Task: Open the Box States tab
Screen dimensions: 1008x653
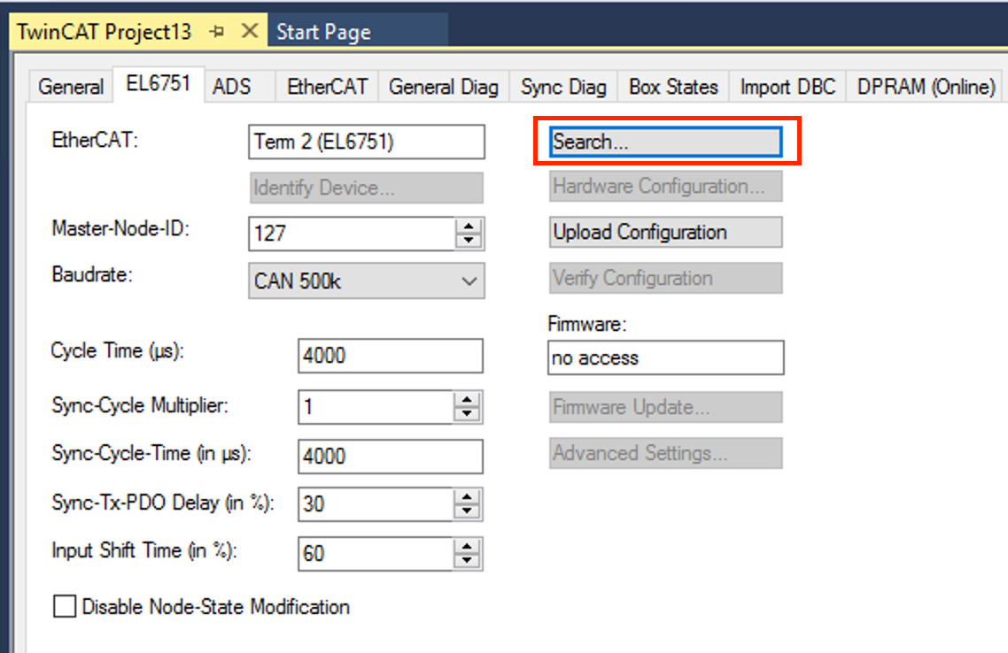Action: click(673, 88)
